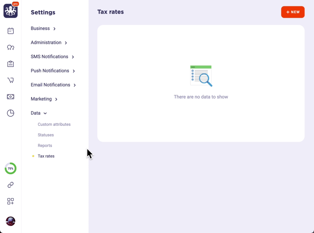Image resolution: width=314 pixels, height=233 pixels.
Task: Expand the Administration section
Action: coord(49,43)
